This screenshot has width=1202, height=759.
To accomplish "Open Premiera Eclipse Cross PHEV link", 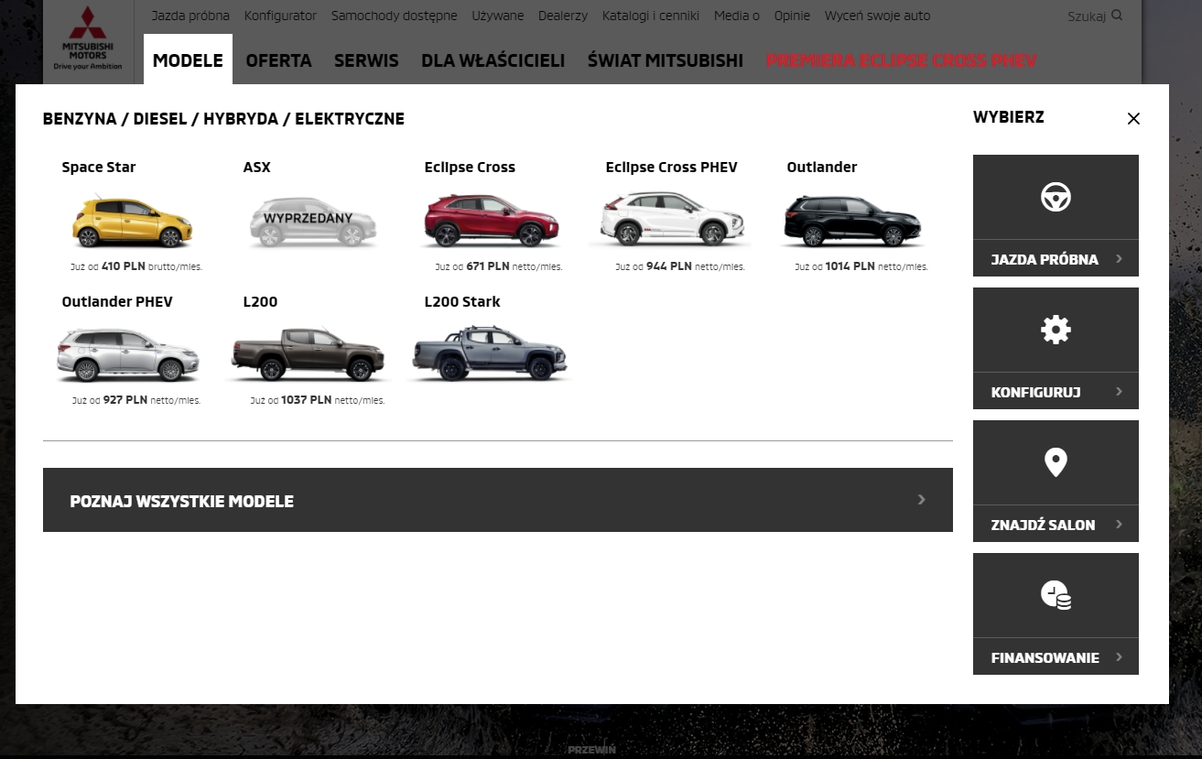I will coord(901,60).
